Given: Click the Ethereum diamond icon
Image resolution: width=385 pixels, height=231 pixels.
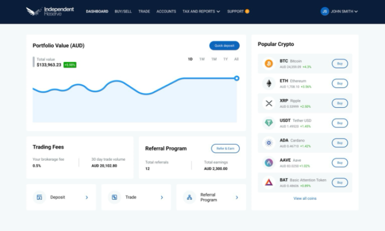Looking at the screenshot, I should pyautogui.click(x=269, y=84).
